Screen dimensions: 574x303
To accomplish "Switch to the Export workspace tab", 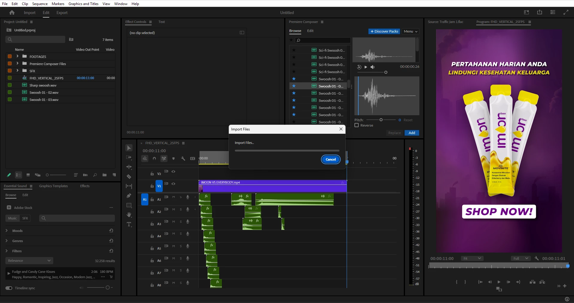I will coord(62,13).
